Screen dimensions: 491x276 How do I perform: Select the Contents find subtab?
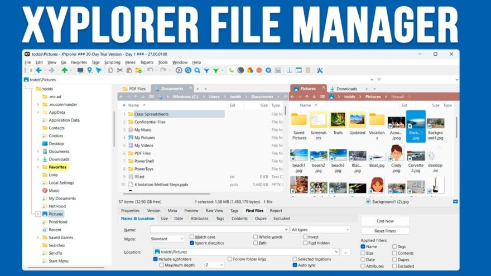pos(239,219)
